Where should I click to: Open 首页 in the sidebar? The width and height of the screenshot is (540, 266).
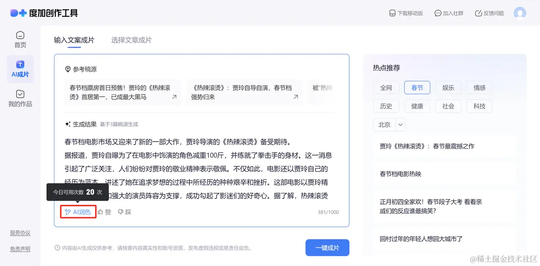coord(20,39)
